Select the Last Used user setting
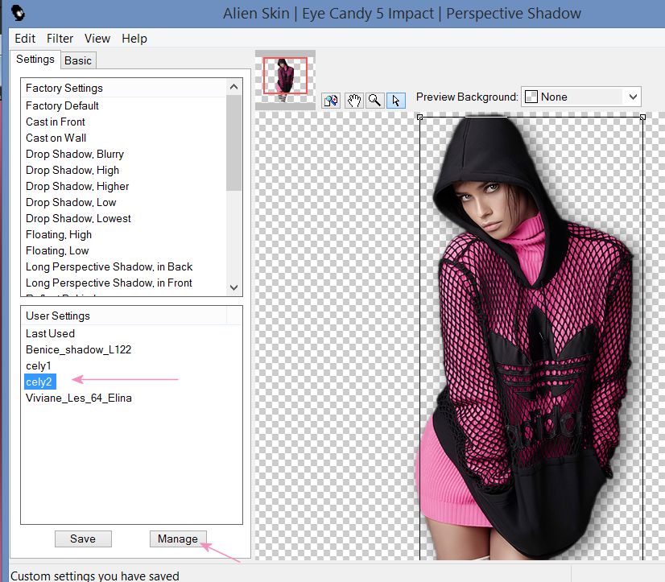Screen dimensions: 665x582 pos(50,333)
